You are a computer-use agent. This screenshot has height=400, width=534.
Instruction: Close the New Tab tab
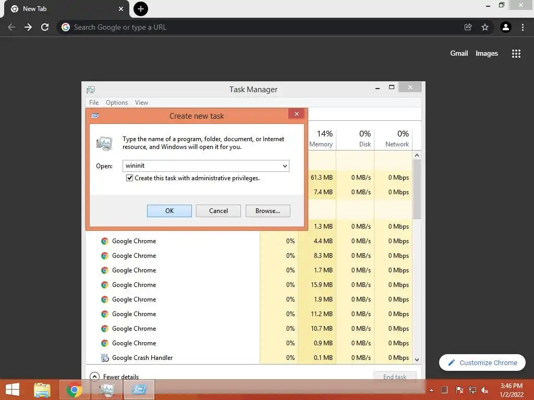[121, 9]
